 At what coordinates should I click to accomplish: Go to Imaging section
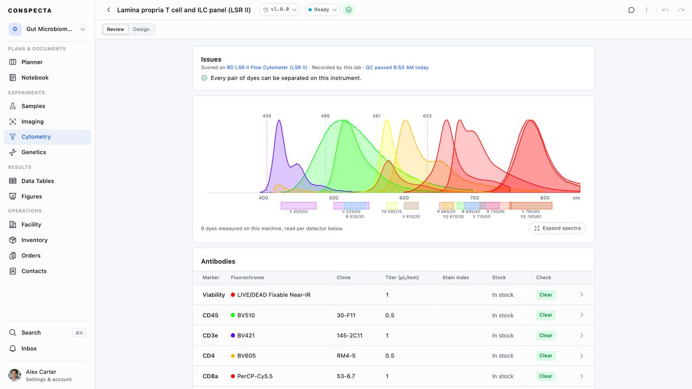point(48,122)
